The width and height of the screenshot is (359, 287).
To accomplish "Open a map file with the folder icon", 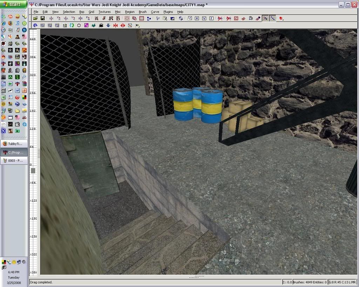I will point(35,18).
